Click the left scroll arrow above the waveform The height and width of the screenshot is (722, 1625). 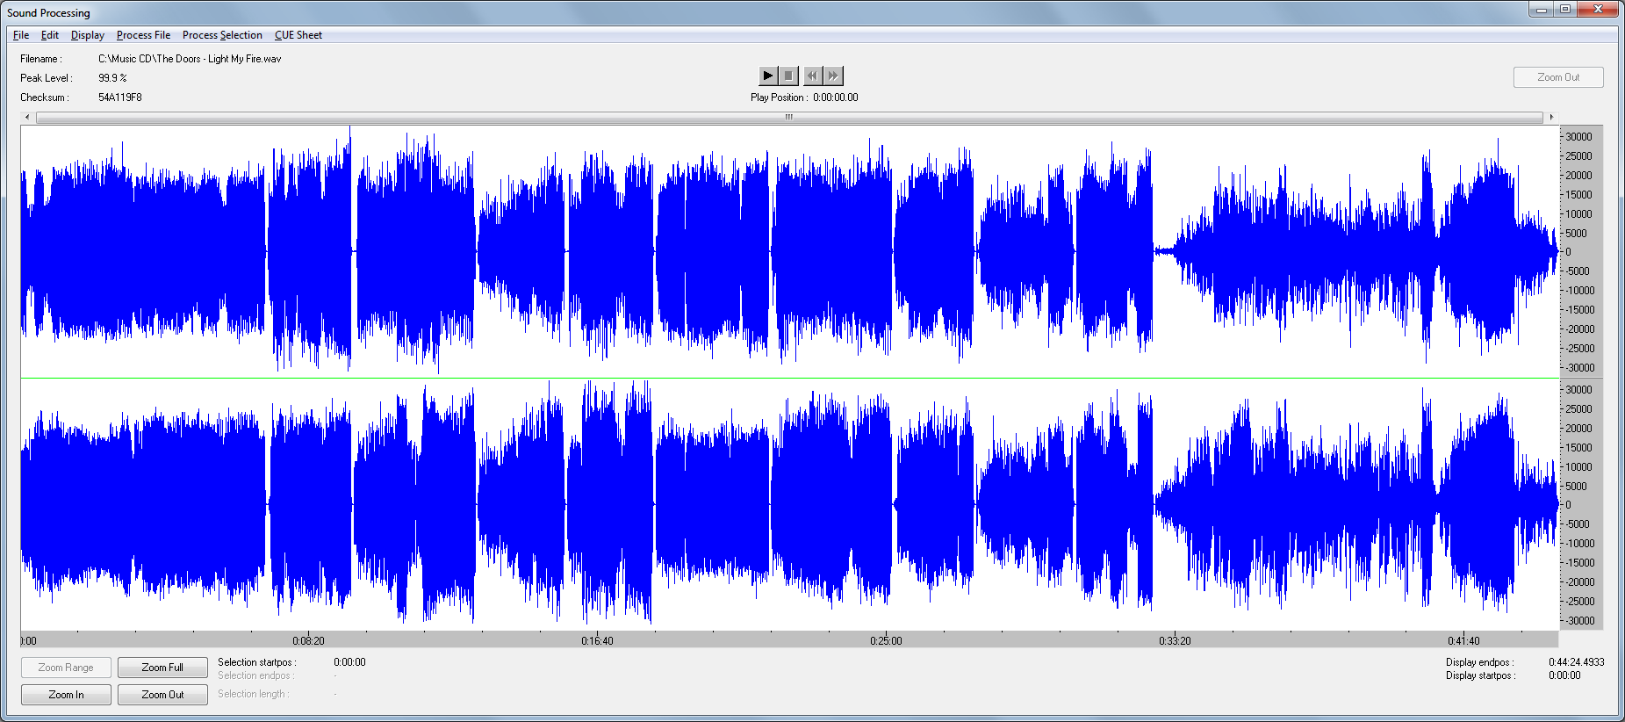point(27,117)
